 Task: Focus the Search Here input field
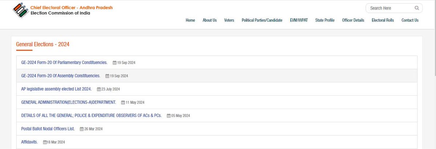click(x=394, y=8)
